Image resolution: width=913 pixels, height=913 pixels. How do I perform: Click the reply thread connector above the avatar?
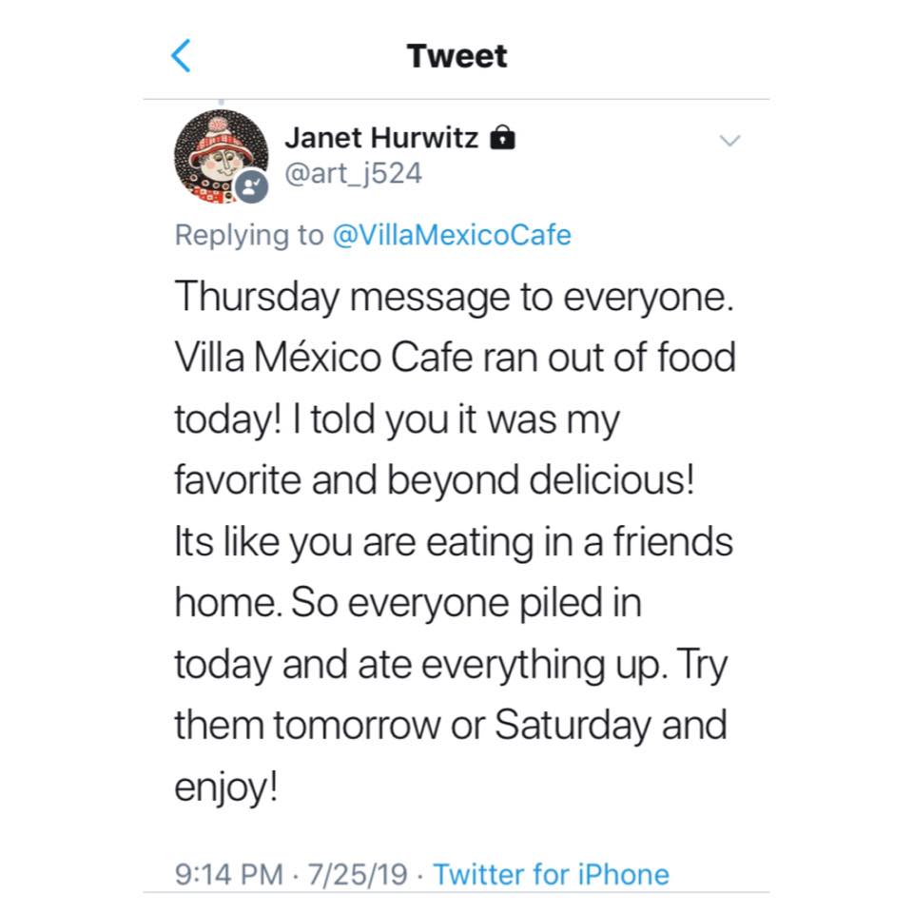tap(221, 103)
